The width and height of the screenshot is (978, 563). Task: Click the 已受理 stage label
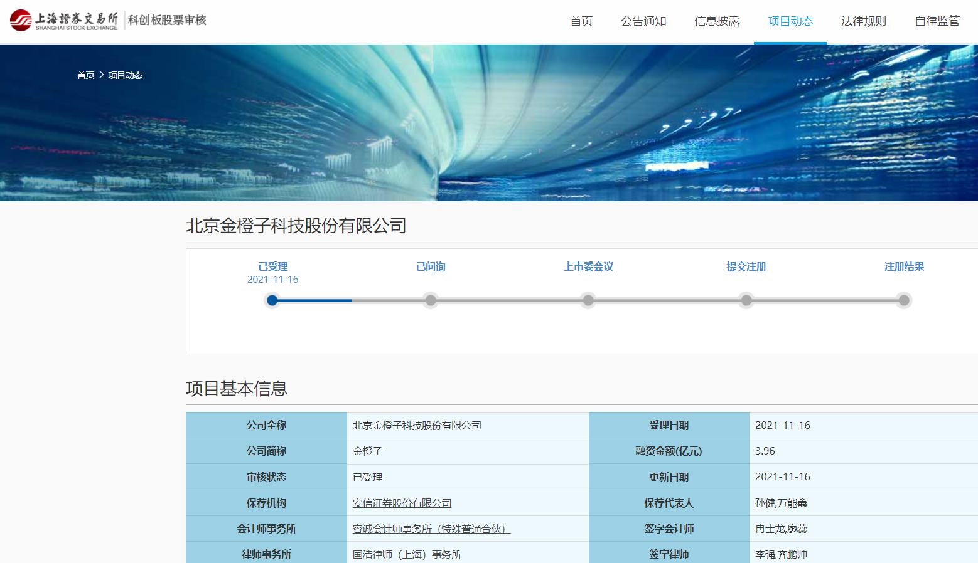[273, 266]
